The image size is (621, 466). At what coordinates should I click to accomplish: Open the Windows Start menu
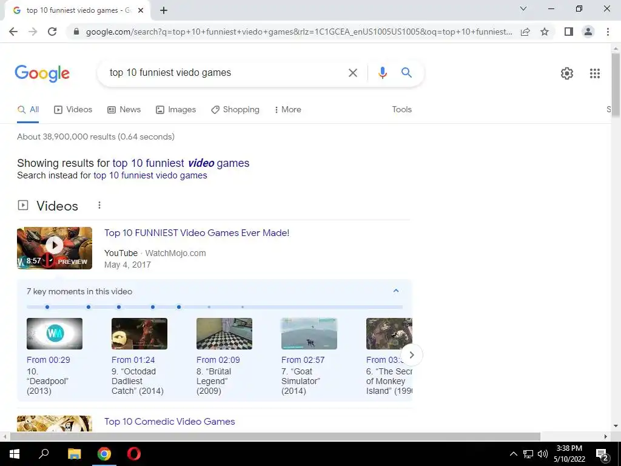coord(15,454)
